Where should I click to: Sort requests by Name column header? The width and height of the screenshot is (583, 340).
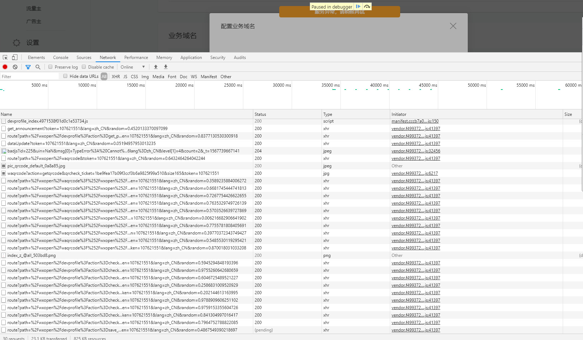[x=126, y=114]
